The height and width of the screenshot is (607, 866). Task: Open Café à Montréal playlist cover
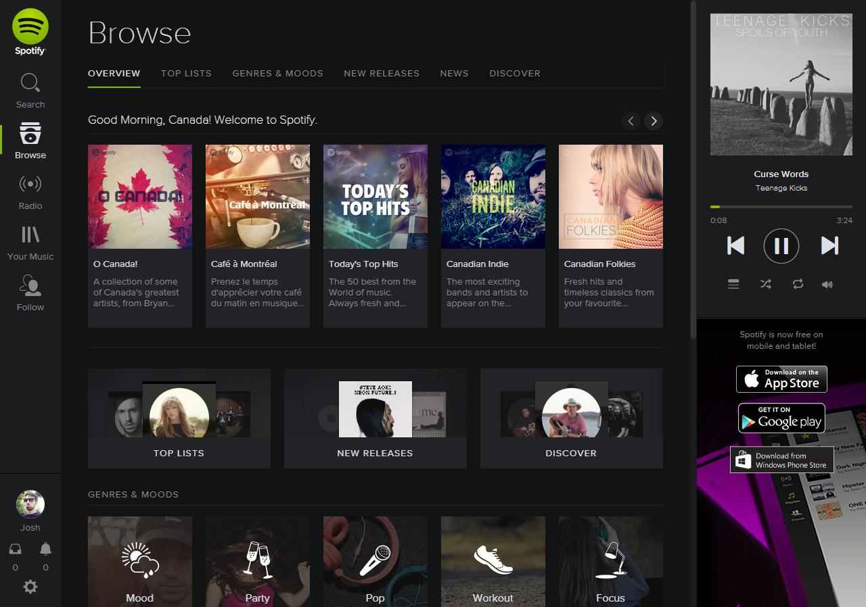[258, 197]
